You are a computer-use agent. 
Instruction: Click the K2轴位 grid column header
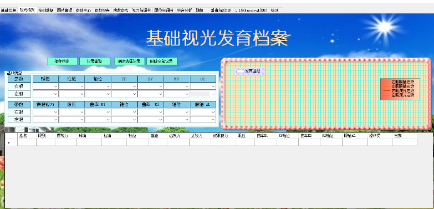point(331,136)
